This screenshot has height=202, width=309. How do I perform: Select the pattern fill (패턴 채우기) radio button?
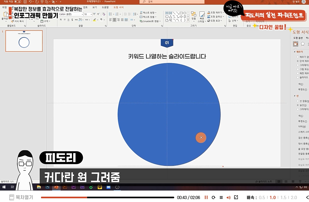click(298, 73)
